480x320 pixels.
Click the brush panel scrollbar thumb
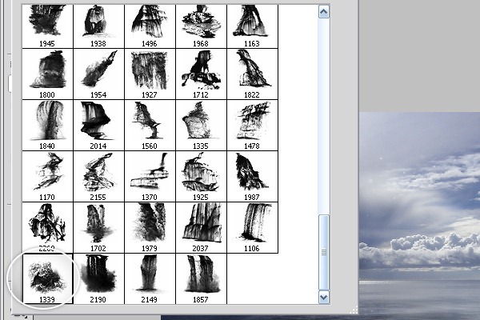[323, 252]
